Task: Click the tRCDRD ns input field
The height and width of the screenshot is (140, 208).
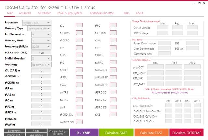Action: pyautogui.click(x=41, y=82)
